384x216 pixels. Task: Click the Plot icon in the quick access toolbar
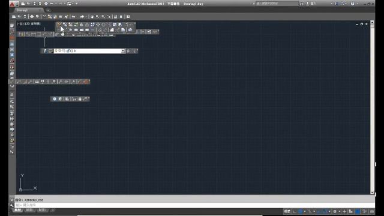[46, 4]
